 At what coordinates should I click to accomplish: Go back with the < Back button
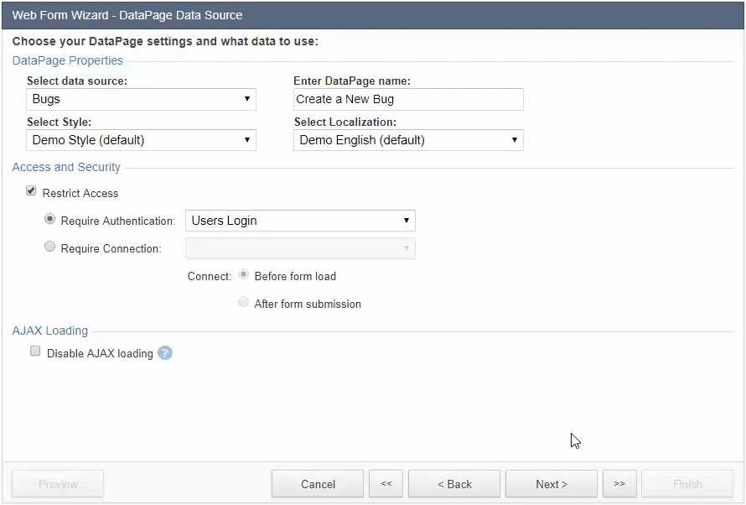pyautogui.click(x=454, y=484)
